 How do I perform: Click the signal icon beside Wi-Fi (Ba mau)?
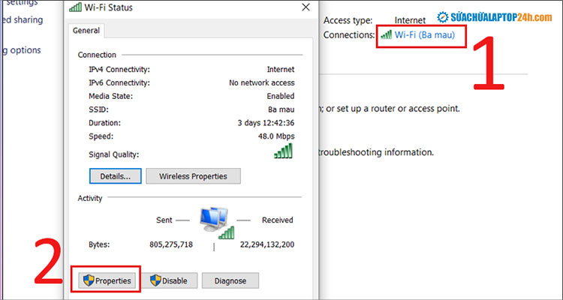click(x=386, y=34)
